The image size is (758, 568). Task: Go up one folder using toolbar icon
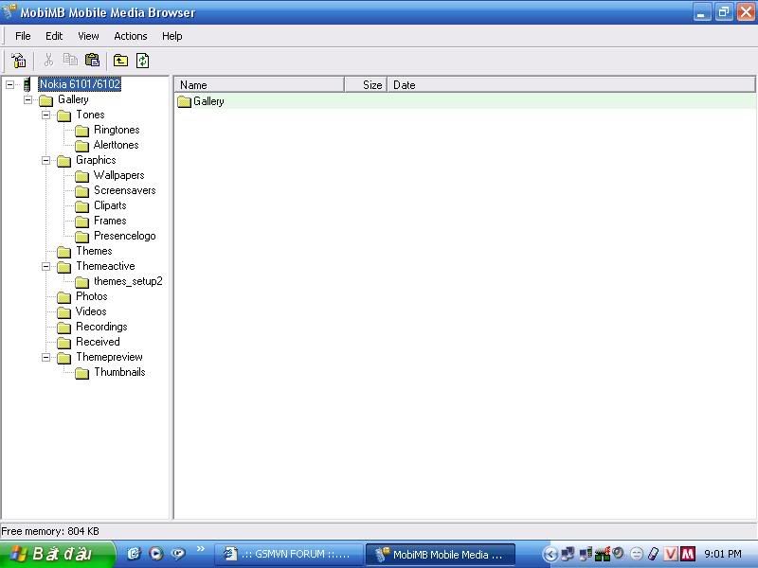click(x=120, y=61)
